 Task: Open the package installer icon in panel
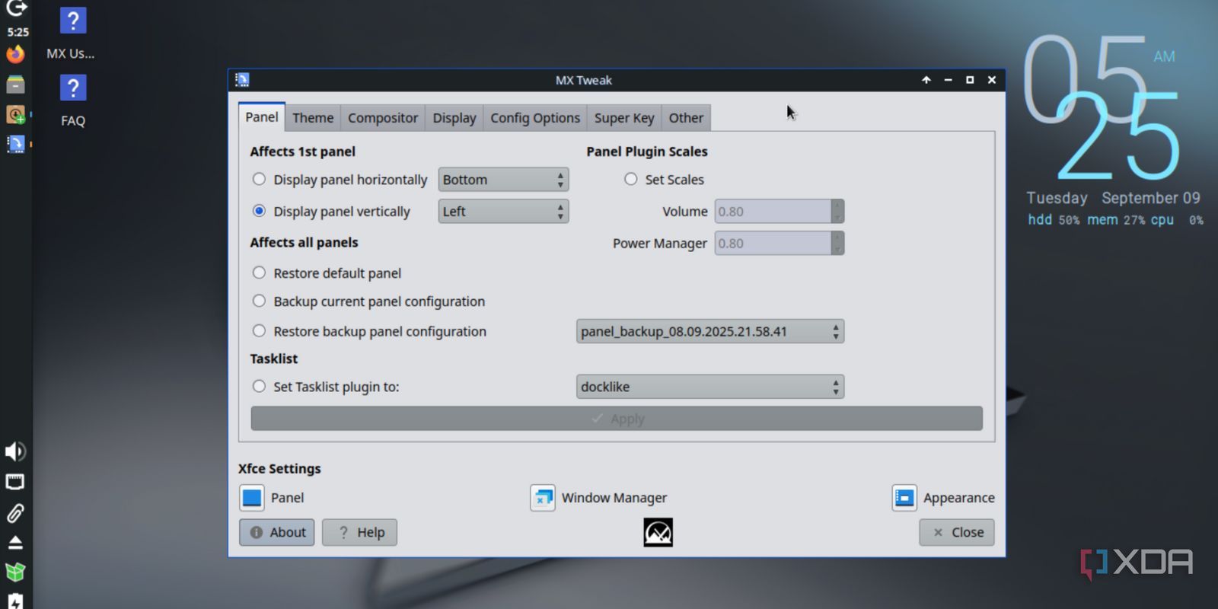(x=15, y=114)
